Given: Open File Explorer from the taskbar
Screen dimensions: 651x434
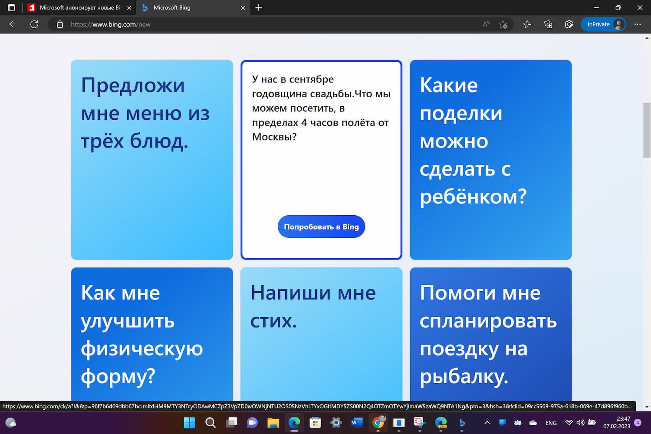Looking at the screenshot, I should pos(273,423).
